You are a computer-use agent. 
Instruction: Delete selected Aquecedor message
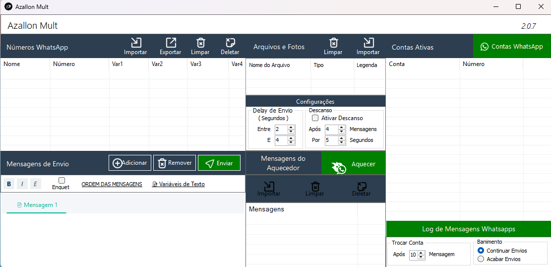[x=361, y=189]
